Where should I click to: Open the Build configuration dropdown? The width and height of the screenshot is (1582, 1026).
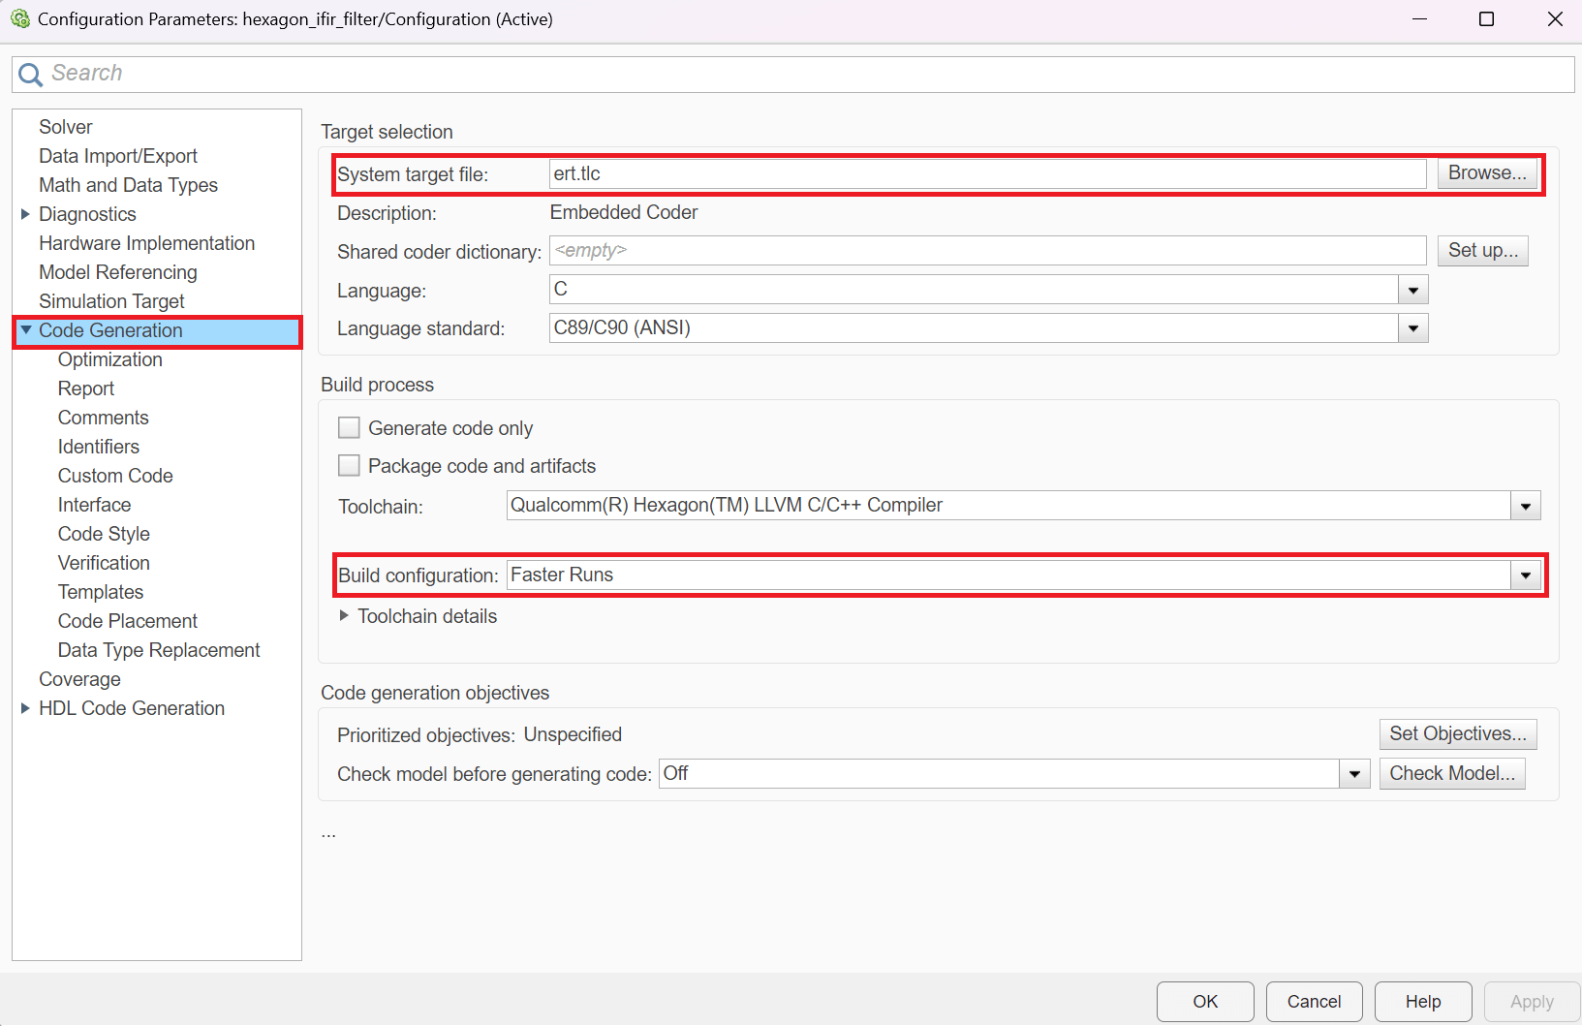[x=1525, y=575]
